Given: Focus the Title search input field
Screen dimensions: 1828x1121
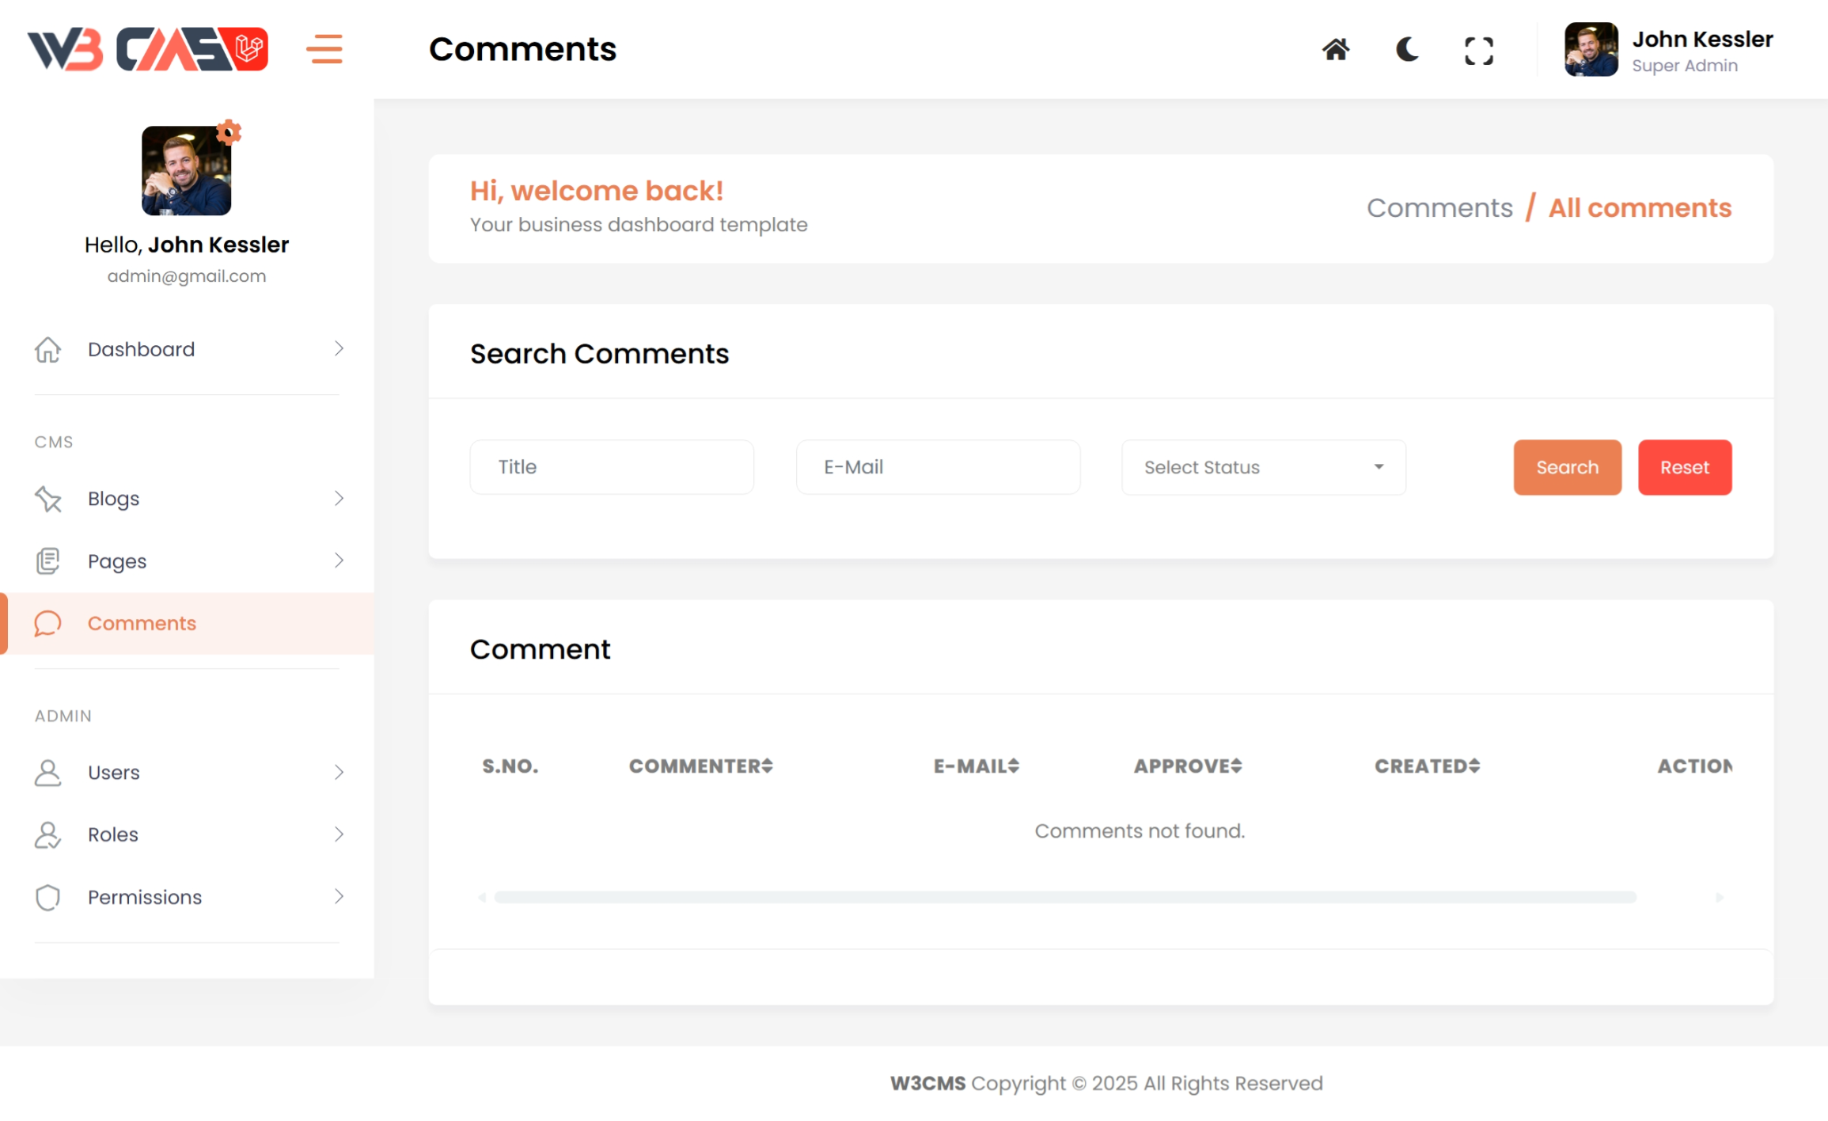Looking at the screenshot, I should [x=612, y=467].
